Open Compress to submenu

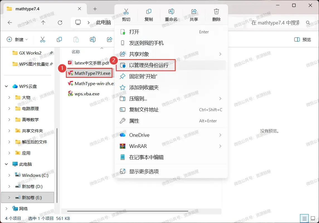(x=171, y=99)
